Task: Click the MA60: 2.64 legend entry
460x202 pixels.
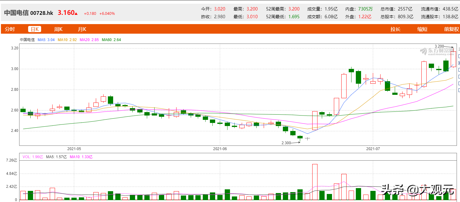Action: 111,40
